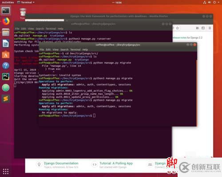222x177 pixels.
Task: Open the Trash desktop icon
Action: pyautogui.click(x=23, y=14)
